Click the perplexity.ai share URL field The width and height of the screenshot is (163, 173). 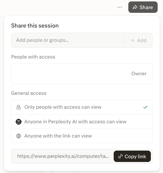pos(63,156)
